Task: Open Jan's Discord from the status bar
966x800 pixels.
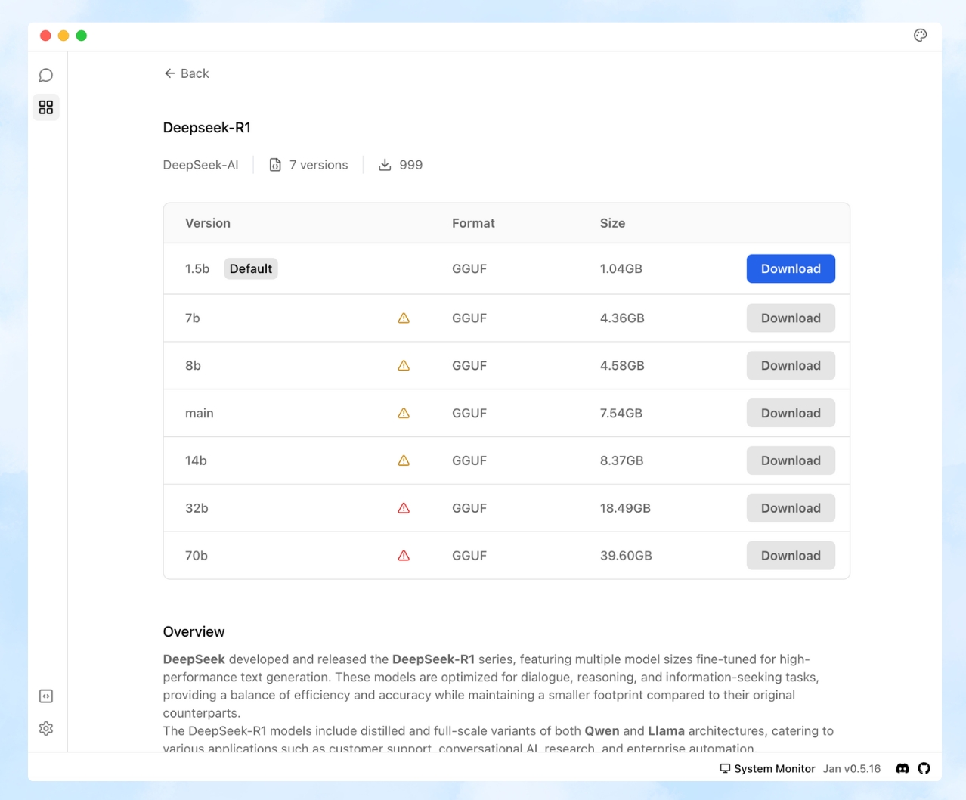Action: coord(903,768)
